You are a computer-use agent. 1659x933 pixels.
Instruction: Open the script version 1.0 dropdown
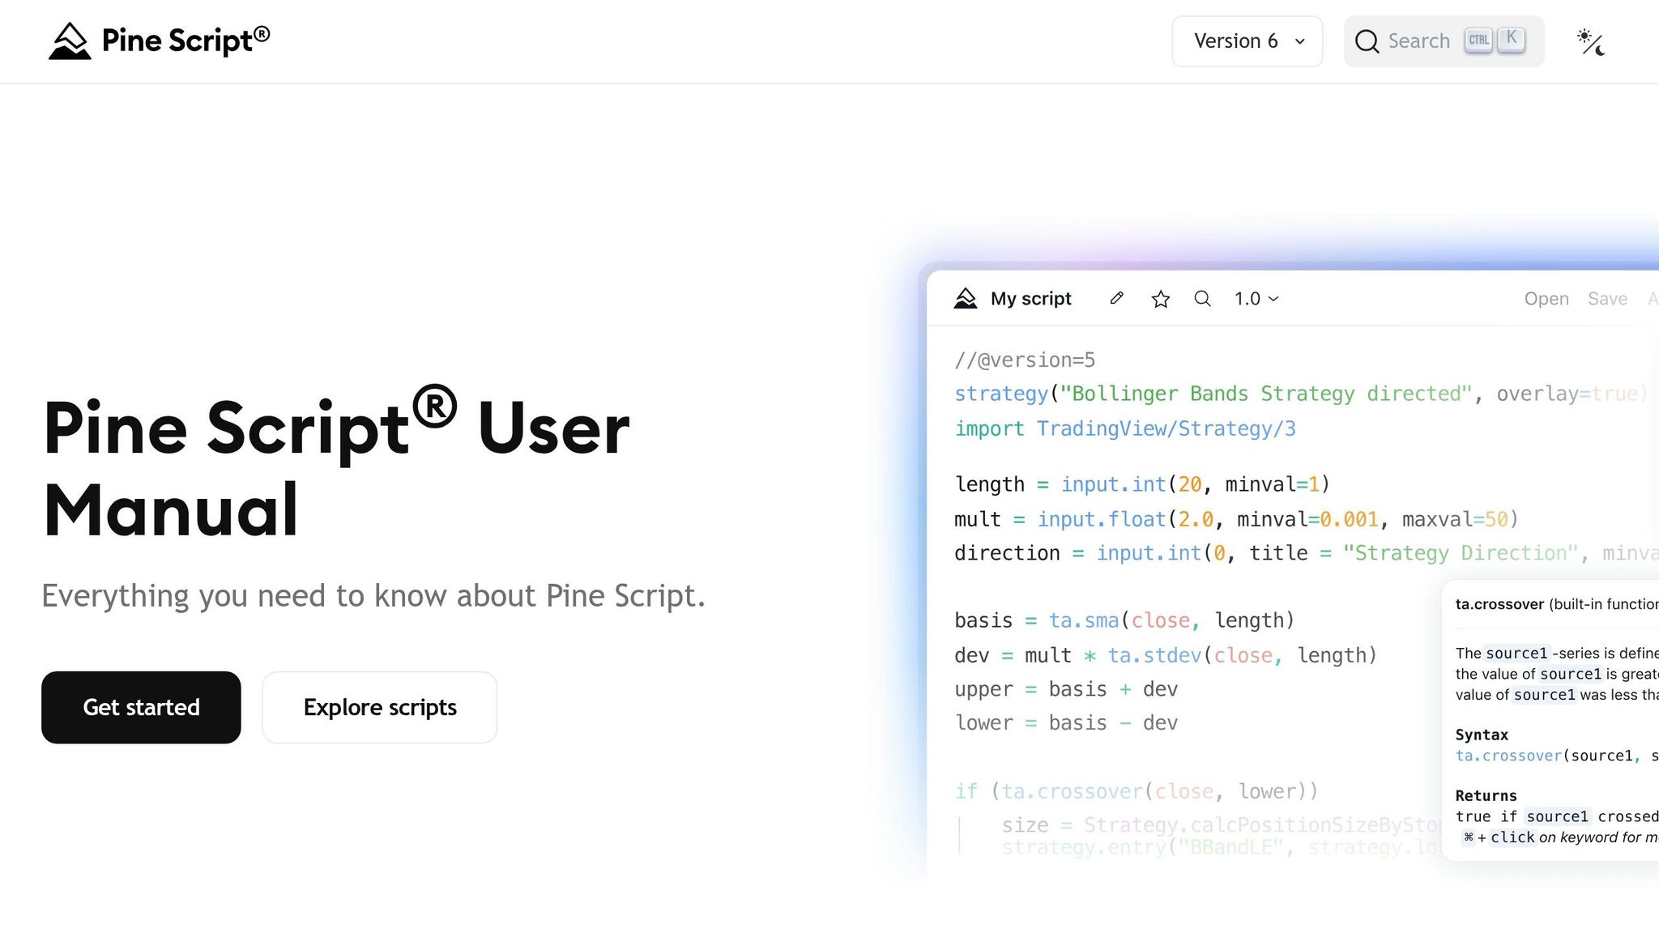coord(1255,298)
